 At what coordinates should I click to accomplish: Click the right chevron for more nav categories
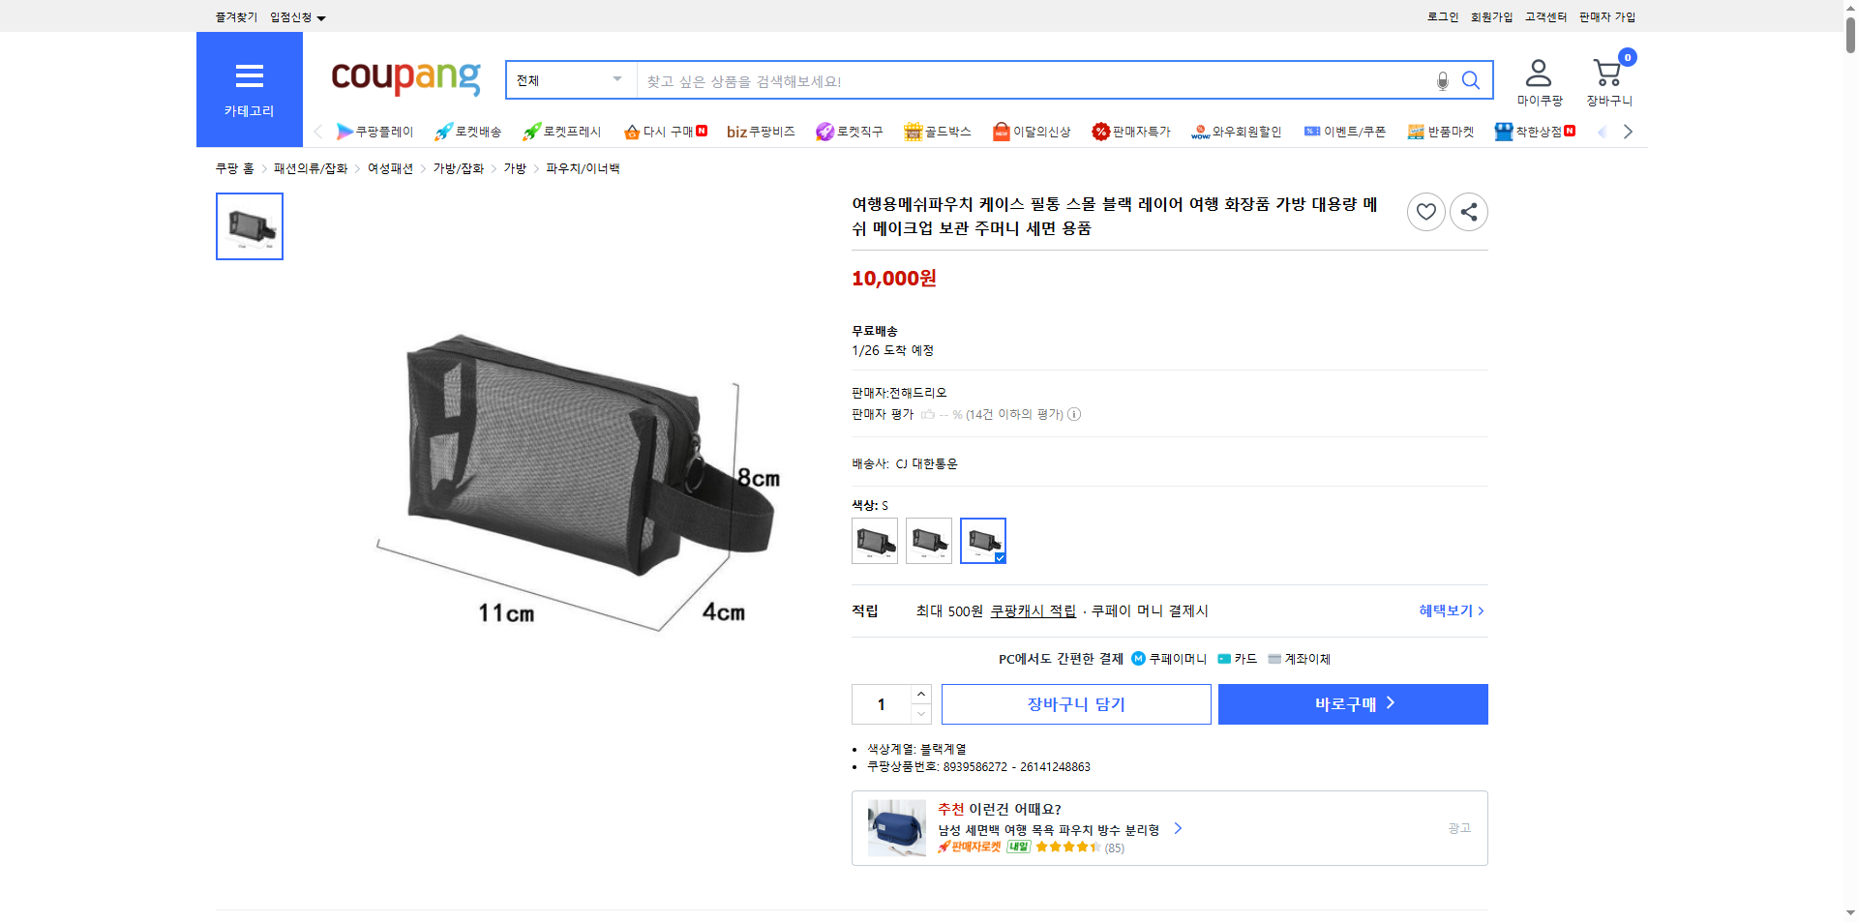pyautogui.click(x=1629, y=132)
